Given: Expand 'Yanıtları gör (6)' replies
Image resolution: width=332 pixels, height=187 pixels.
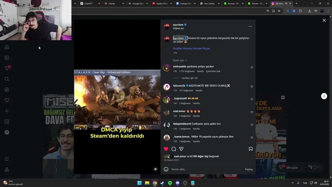Looking at the screenshot, I should tap(189, 78).
